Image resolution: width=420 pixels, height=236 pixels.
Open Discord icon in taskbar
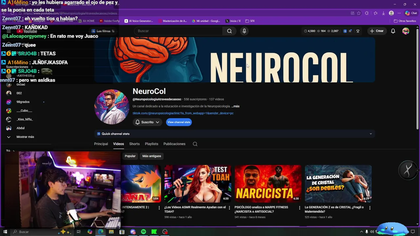pos(133,232)
